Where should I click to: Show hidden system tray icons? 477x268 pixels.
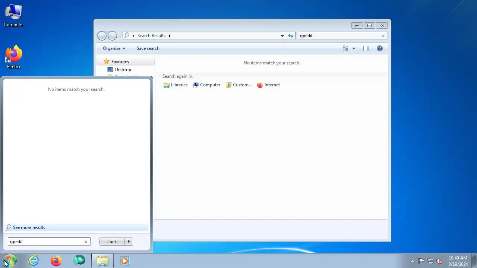(412, 261)
